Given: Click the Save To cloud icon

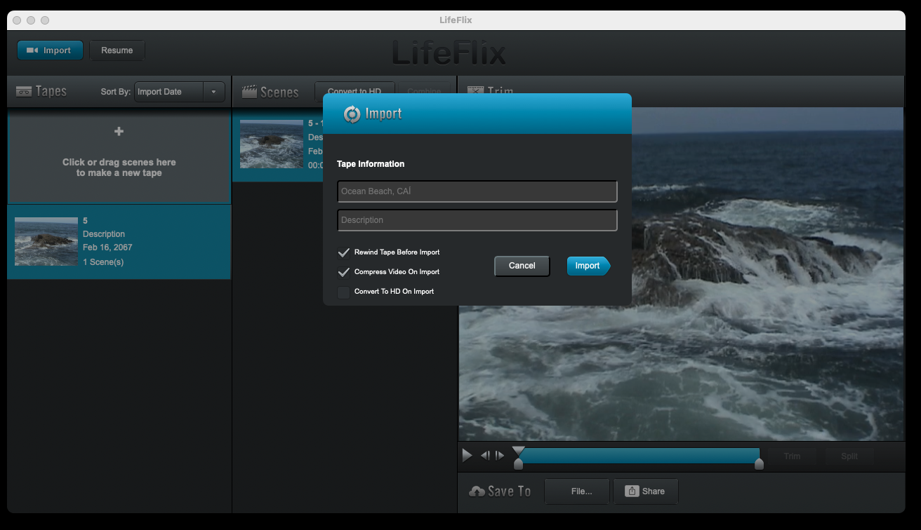Looking at the screenshot, I should [477, 491].
